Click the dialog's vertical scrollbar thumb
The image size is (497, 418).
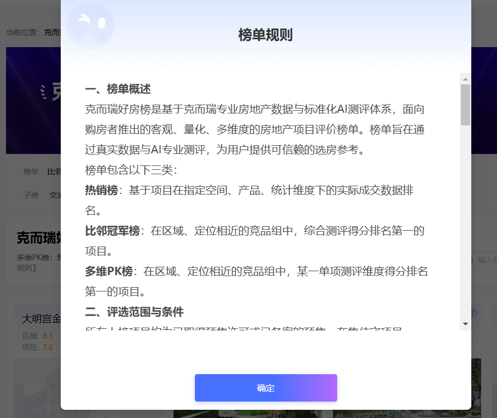465,105
